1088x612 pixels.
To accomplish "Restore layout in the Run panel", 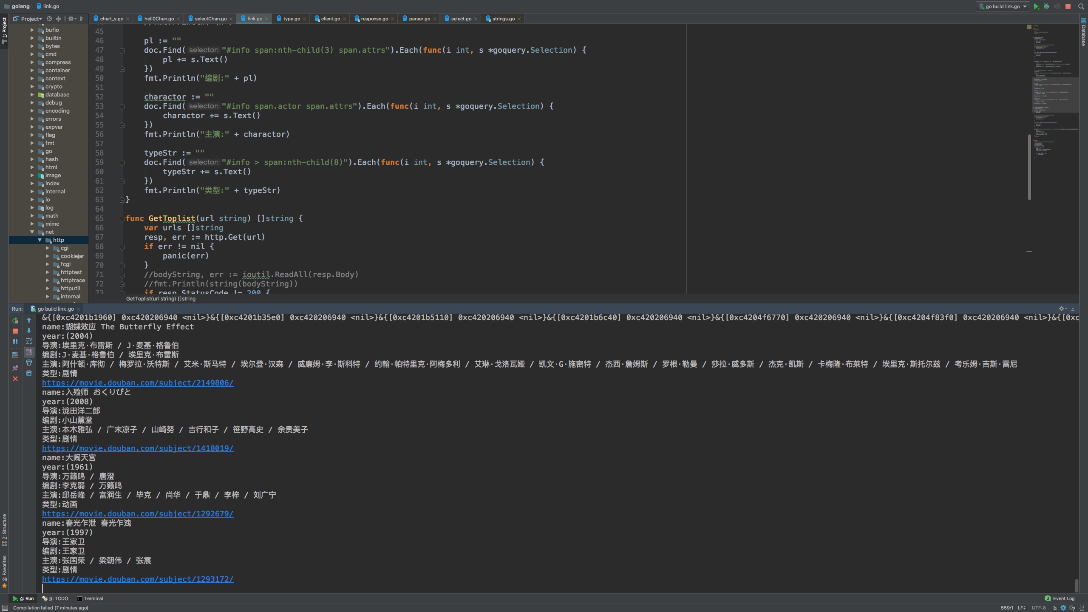I will [x=15, y=354].
